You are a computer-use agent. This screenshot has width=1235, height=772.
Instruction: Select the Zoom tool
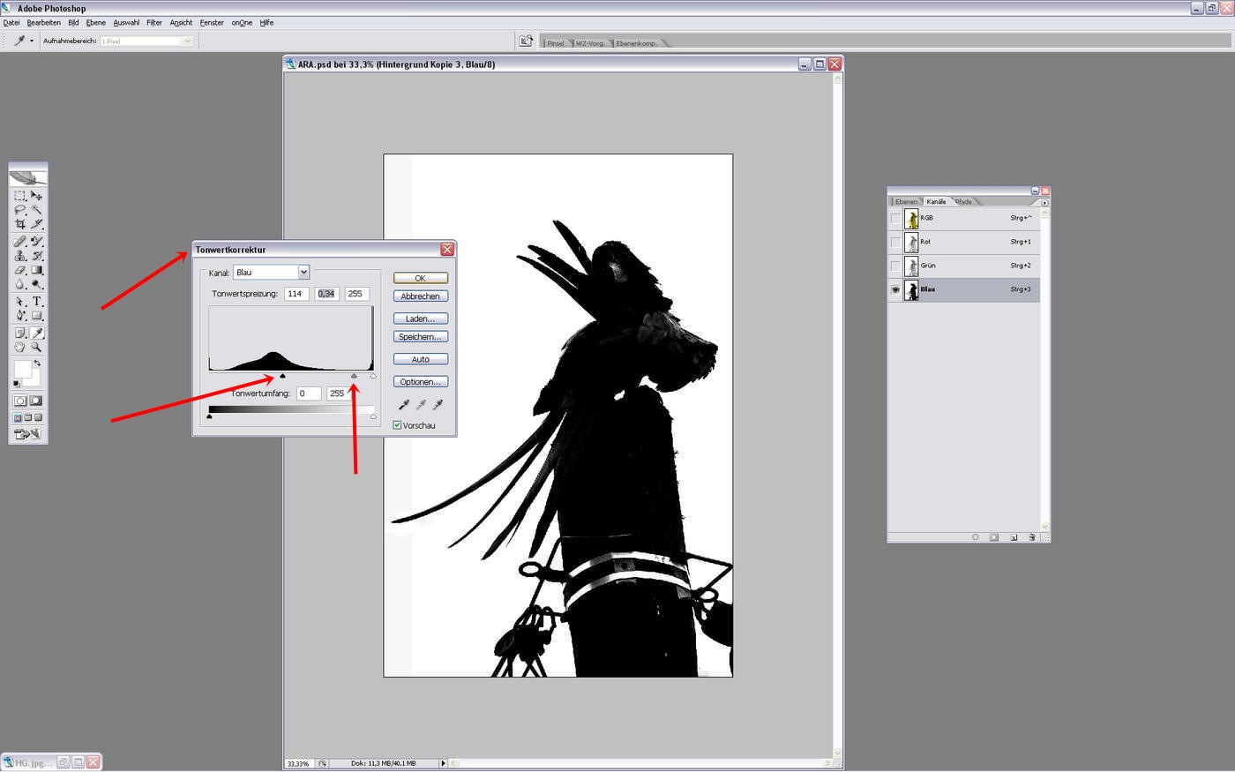click(x=36, y=347)
